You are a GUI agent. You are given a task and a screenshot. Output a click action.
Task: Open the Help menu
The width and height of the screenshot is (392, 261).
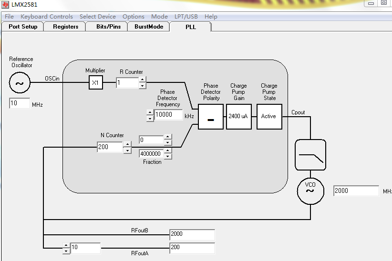[211, 17]
